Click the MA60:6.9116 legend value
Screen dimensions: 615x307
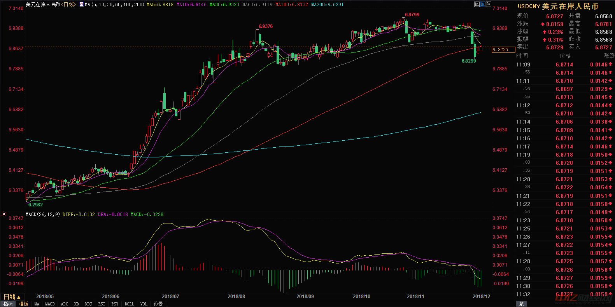pyautogui.click(x=257, y=5)
